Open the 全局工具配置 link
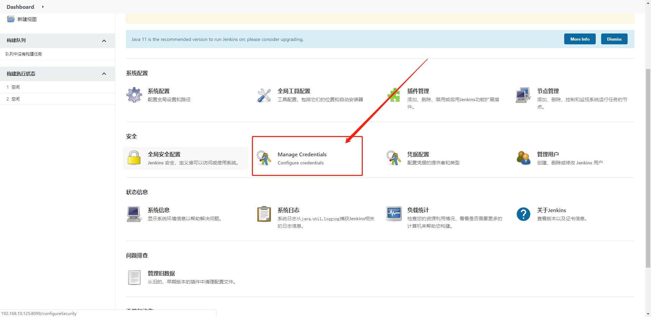The image size is (651, 317). click(294, 91)
